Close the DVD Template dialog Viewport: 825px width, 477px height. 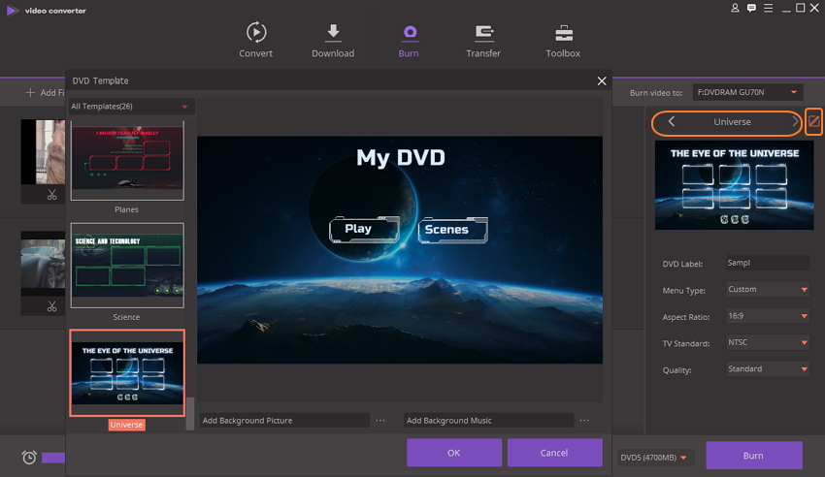pyautogui.click(x=602, y=81)
